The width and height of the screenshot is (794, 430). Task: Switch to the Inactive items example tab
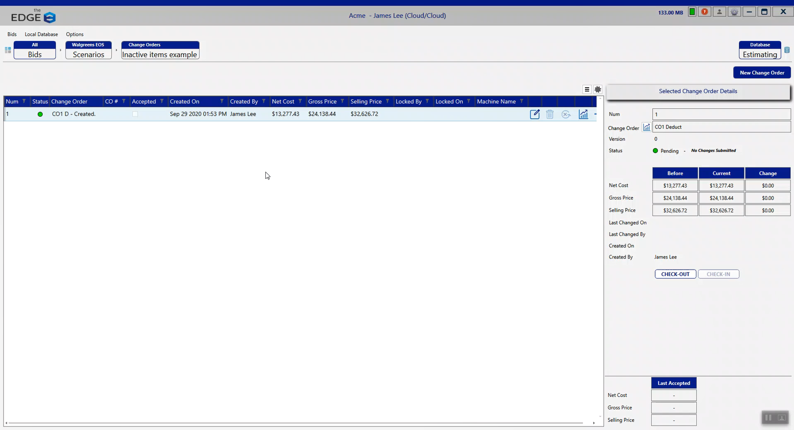pyautogui.click(x=160, y=54)
